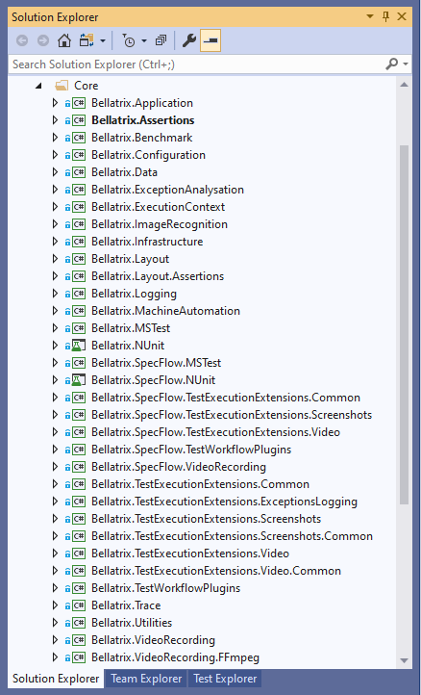Open Properties with the wrench icon
The width and height of the screenshot is (421, 695).
pyautogui.click(x=189, y=40)
